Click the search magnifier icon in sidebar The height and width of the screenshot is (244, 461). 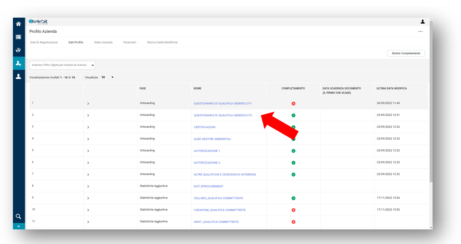pos(19,216)
